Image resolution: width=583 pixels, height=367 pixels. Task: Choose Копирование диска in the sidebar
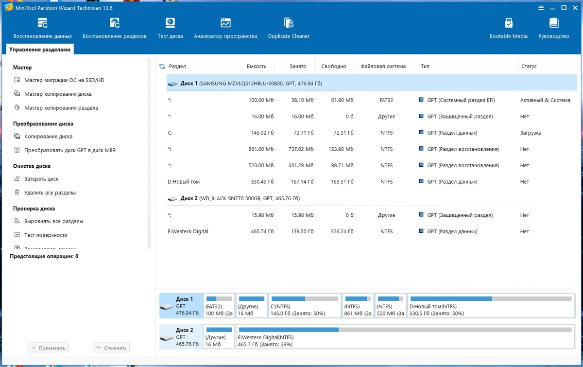click(48, 137)
